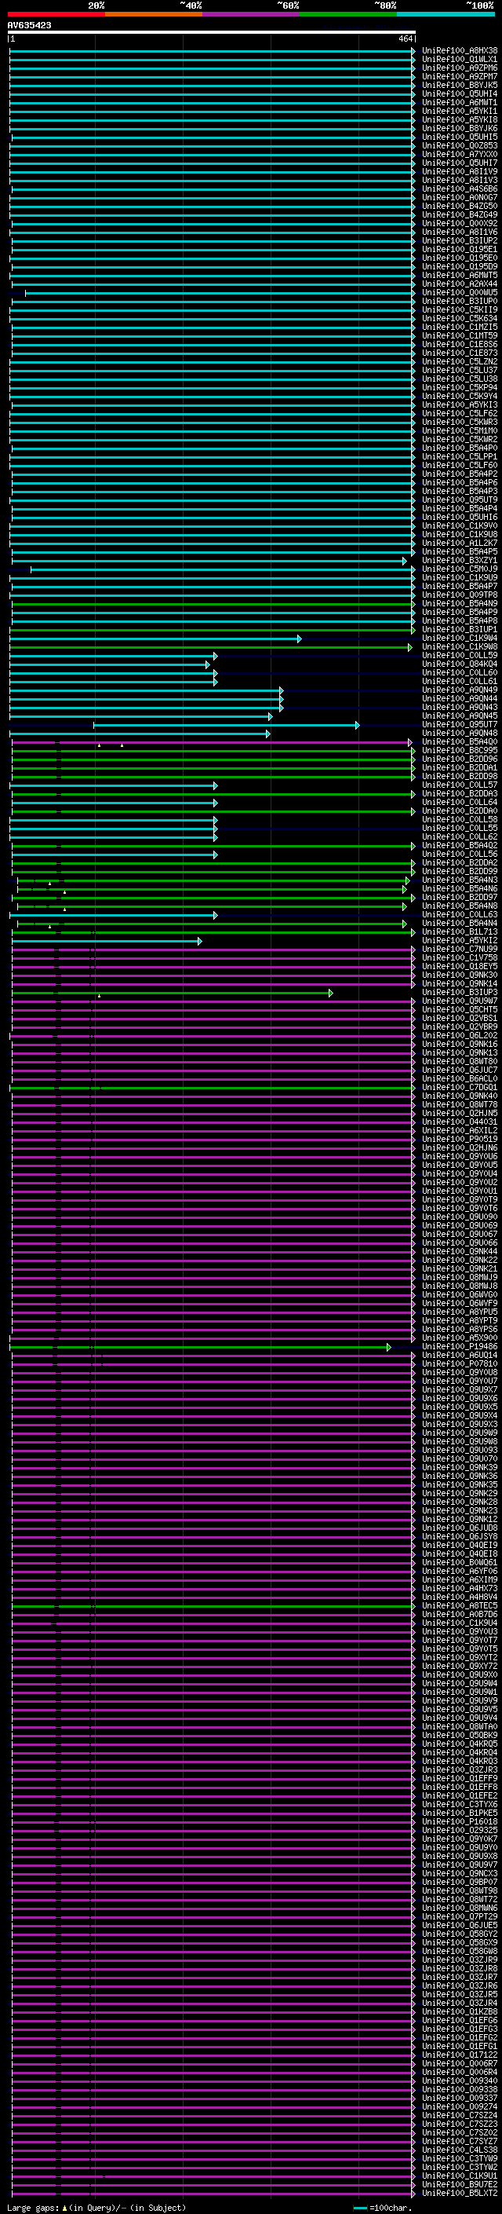502x2214 pixels.
Task: Select hit label UniRef100_B3IUP3
Action: [x=460, y=993]
